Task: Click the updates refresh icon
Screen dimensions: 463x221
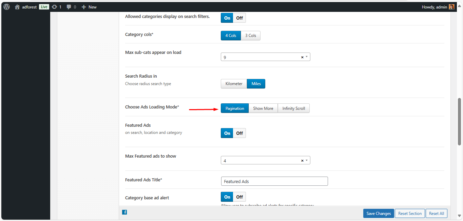Action: tap(54, 7)
